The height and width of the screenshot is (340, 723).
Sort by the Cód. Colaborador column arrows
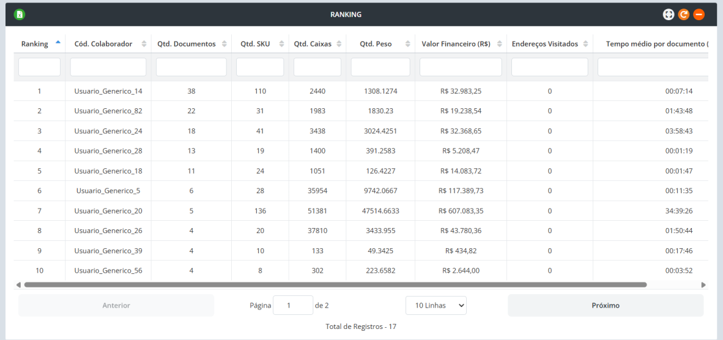coord(144,44)
